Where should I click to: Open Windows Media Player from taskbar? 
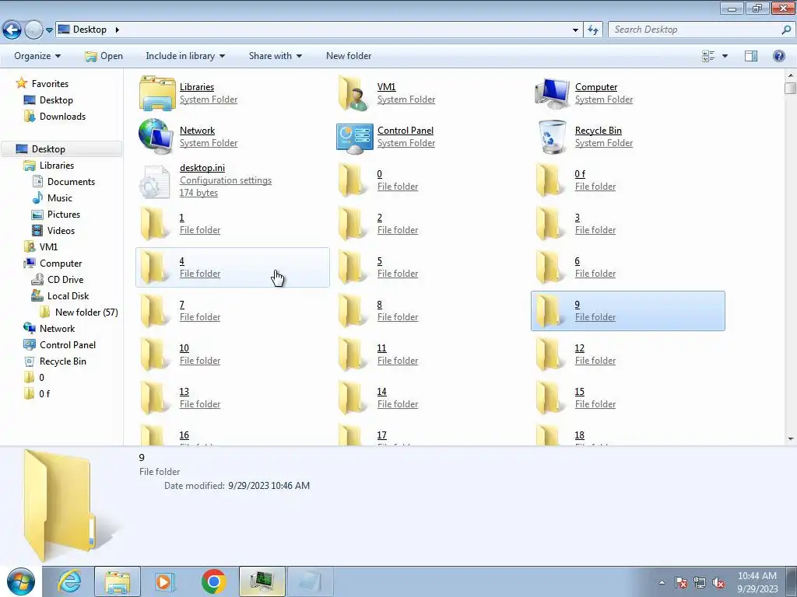165,581
